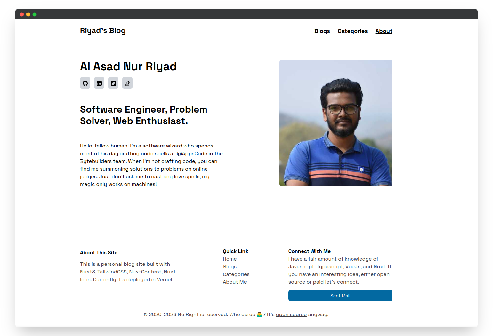
Task: Go to Blogs in the top navigation
Action: [x=322, y=31]
